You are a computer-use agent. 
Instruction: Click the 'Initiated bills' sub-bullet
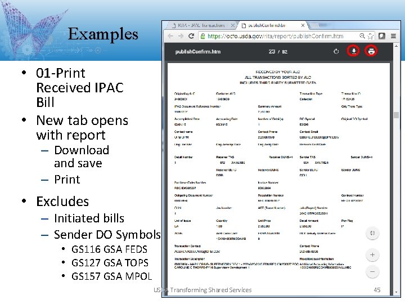coord(89,218)
